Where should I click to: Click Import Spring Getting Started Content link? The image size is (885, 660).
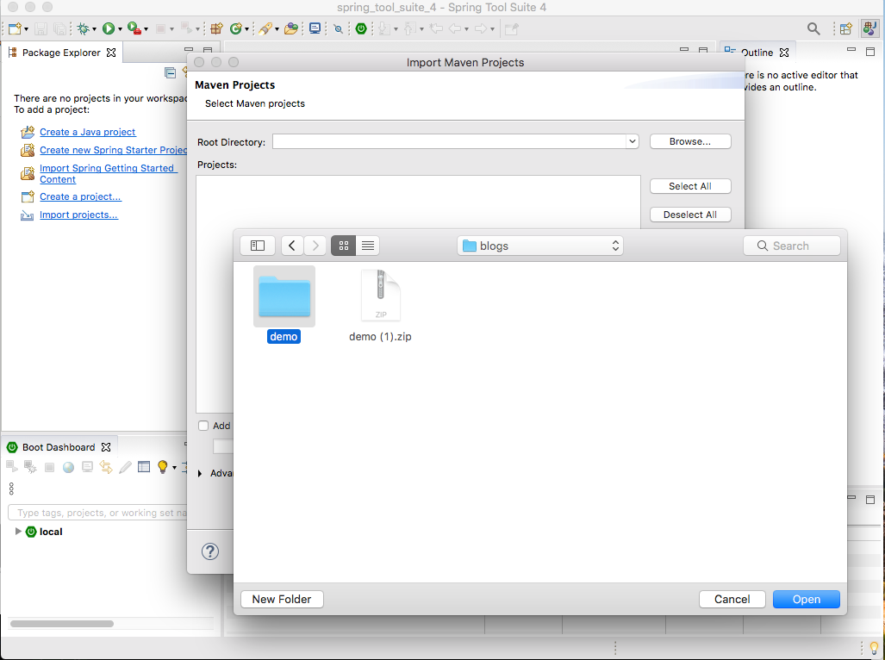pyautogui.click(x=109, y=173)
